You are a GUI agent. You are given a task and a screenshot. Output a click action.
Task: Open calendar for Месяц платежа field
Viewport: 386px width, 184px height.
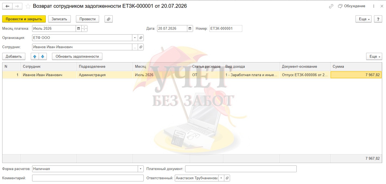(78, 28)
